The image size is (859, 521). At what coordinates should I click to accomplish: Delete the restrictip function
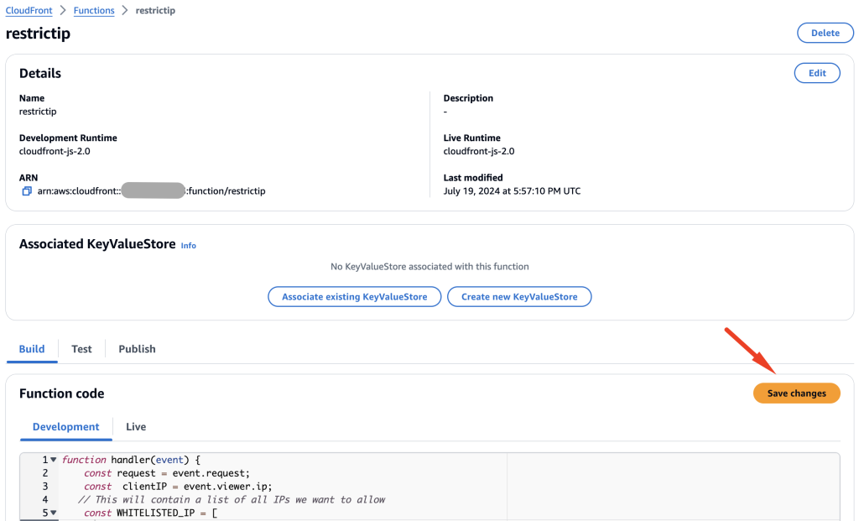point(825,33)
